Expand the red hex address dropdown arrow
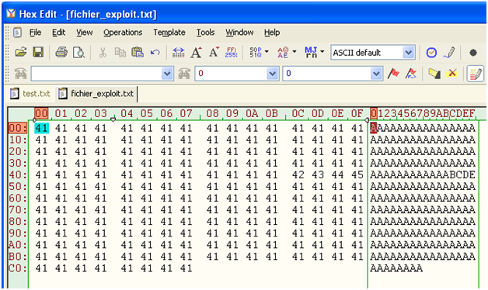 272,74
